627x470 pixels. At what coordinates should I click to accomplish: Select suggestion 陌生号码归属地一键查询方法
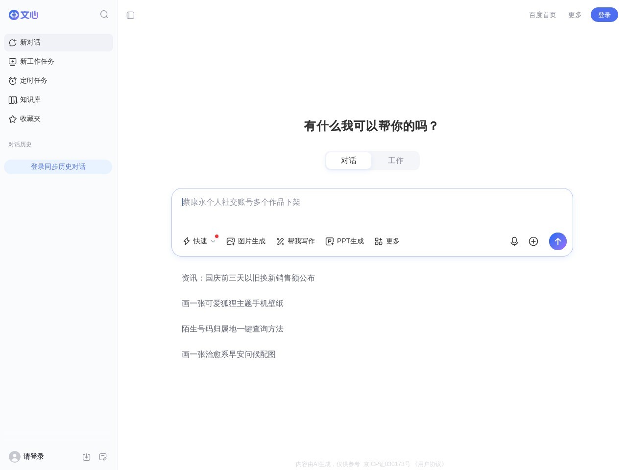(x=233, y=329)
